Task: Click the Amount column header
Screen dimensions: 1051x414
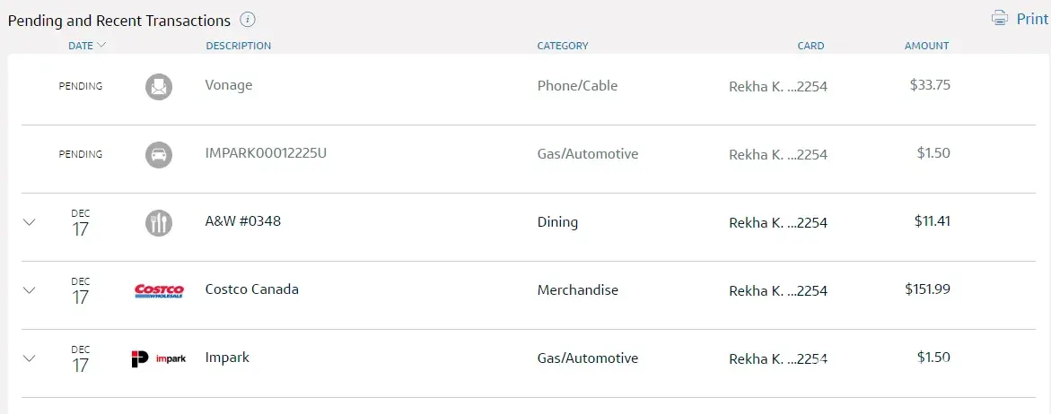Action: (x=926, y=46)
